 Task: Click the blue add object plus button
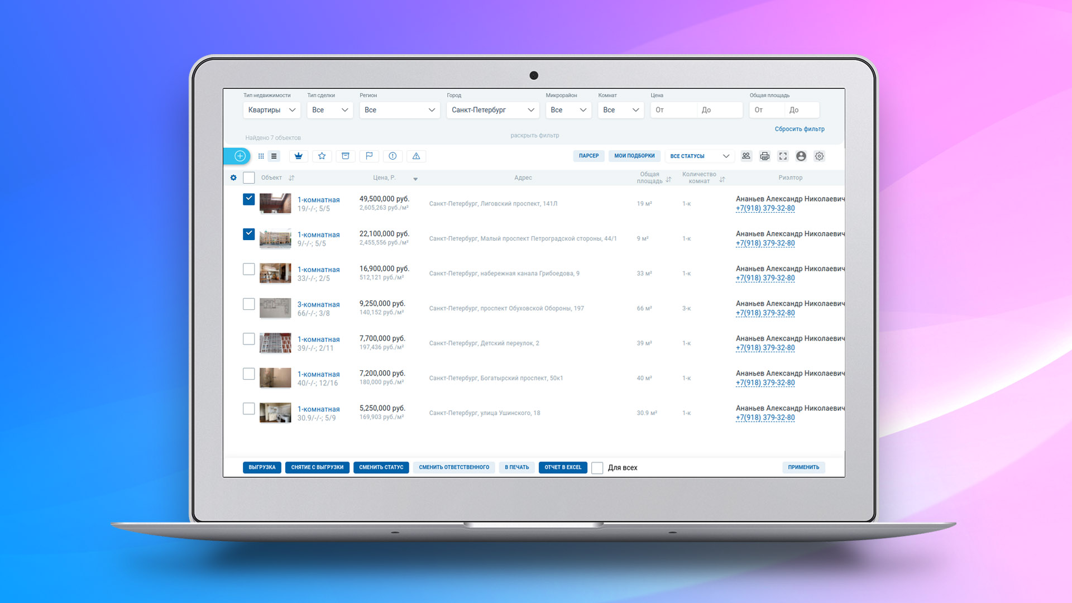click(240, 156)
